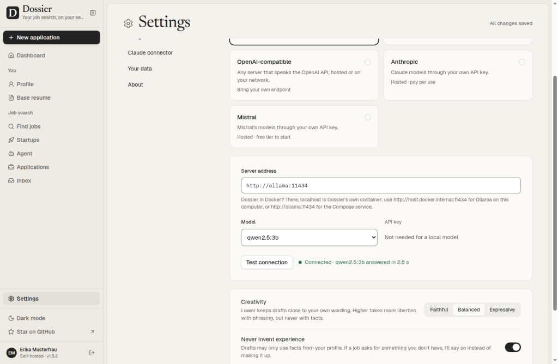Screen dimensions: 558x364
Task: Click the Agent robot icon
Action: pyautogui.click(x=11, y=154)
